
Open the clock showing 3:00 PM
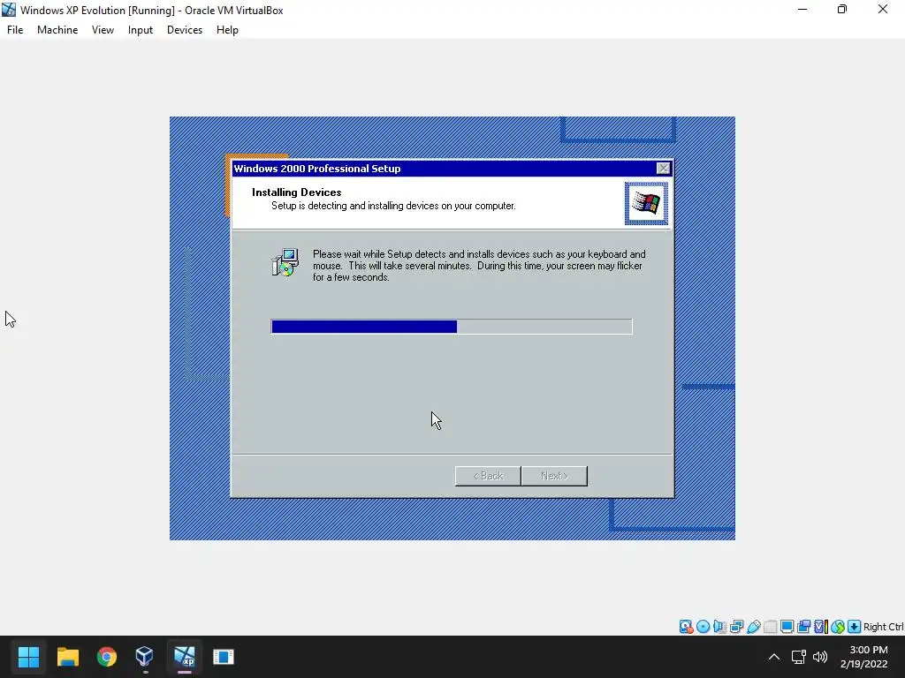[x=863, y=657]
